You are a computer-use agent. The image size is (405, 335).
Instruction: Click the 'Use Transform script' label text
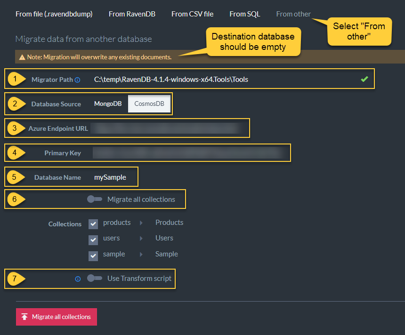click(139, 279)
